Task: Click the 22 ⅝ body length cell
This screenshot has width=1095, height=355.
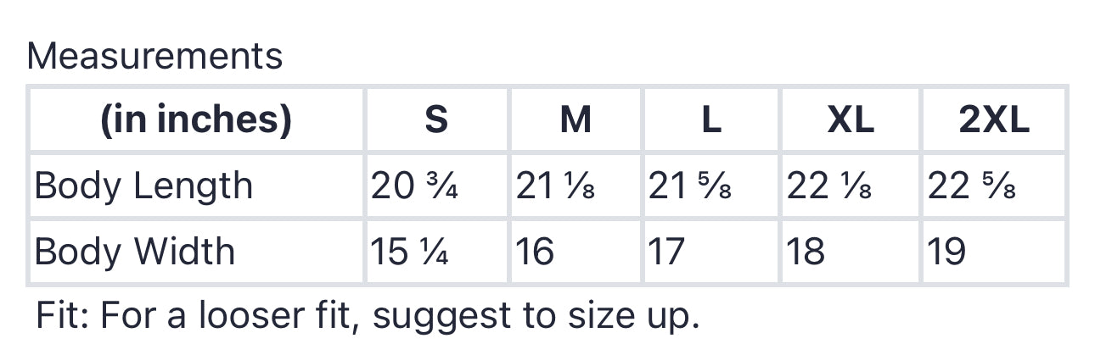Action: tap(972, 186)
